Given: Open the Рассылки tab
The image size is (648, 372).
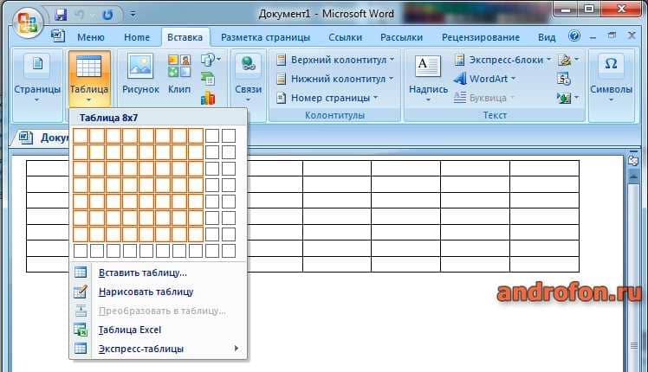Looking at the screenshot, I should pos(401,37).
